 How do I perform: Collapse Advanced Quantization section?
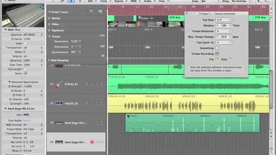pyautogui.click(x=9, y=82)
